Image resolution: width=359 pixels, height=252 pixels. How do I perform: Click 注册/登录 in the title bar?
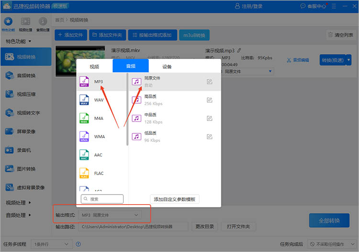tap(249, 6)
